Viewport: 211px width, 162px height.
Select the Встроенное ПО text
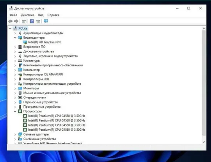(34, 47)
